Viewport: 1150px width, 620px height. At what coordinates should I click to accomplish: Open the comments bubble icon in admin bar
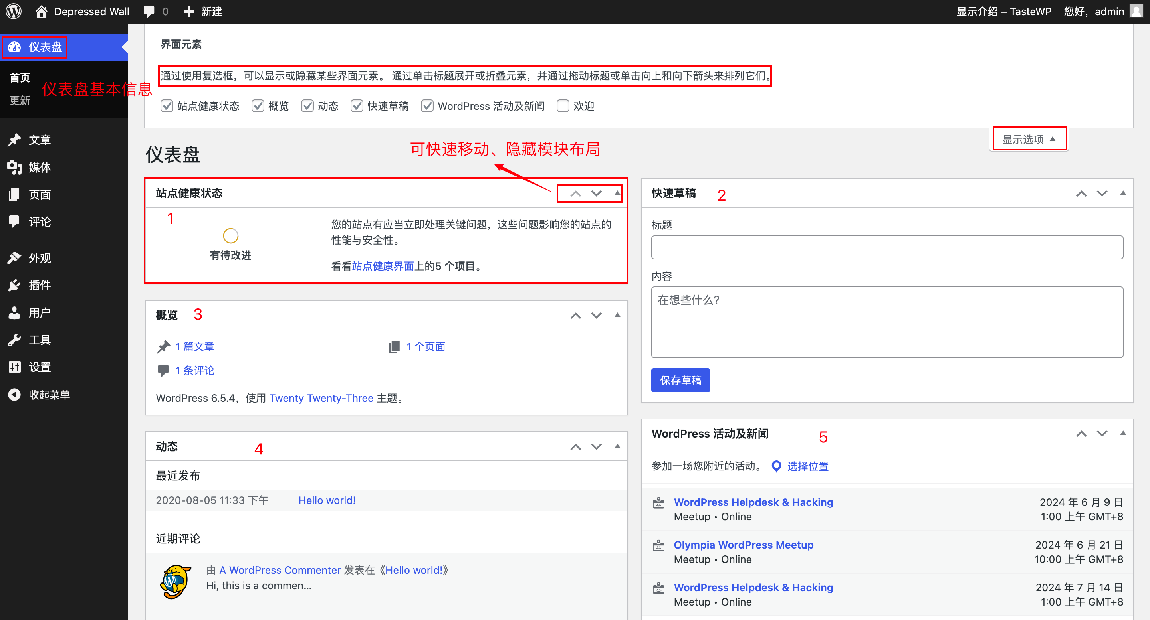[x=149, y=12]
